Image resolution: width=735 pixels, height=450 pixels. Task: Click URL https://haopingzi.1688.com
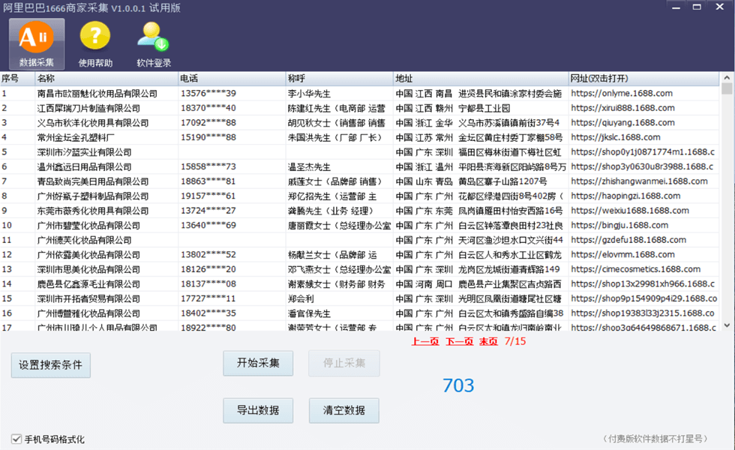coord(625,196)
